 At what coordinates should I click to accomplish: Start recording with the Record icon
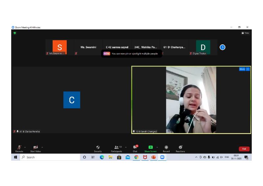(x=166, y=148)
